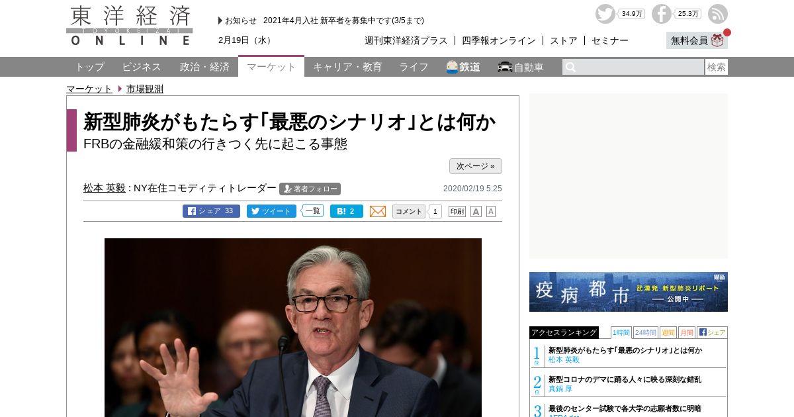Click ranking author 松本 英毅 under rank 1
The image size is (794, 417).
564,360
